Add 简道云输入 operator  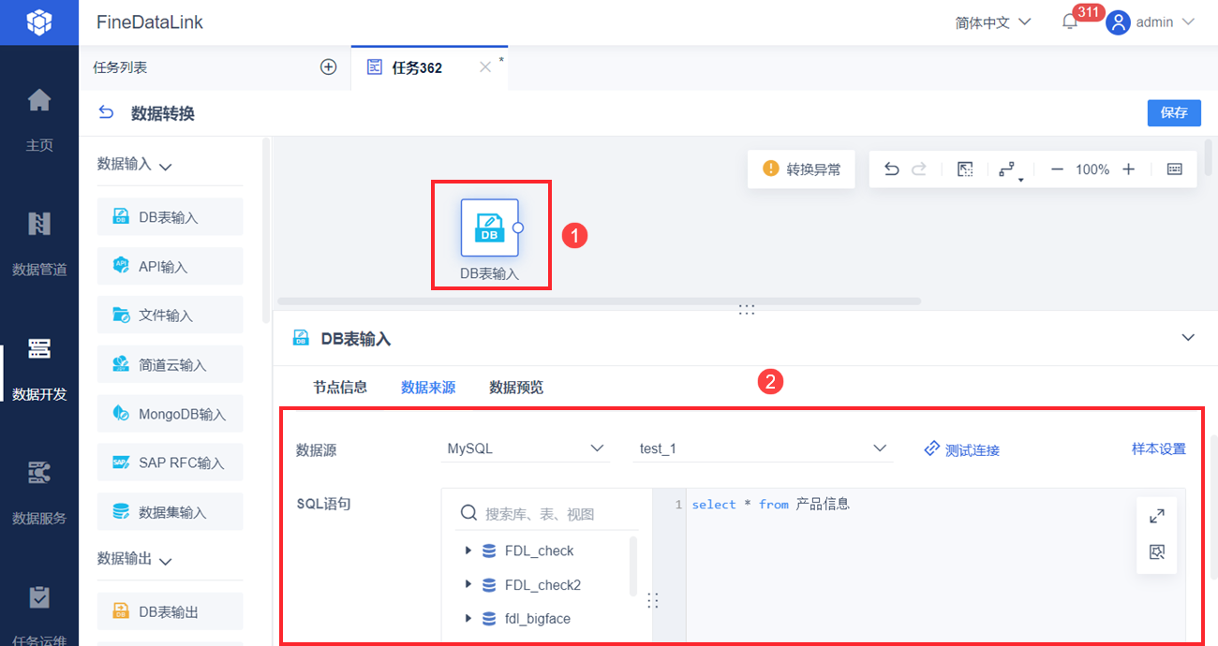170,365
